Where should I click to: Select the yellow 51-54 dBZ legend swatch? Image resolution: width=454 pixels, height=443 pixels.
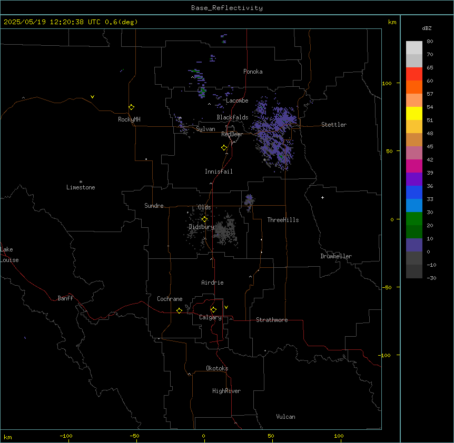pyautogui.click(x=414, y=113)
